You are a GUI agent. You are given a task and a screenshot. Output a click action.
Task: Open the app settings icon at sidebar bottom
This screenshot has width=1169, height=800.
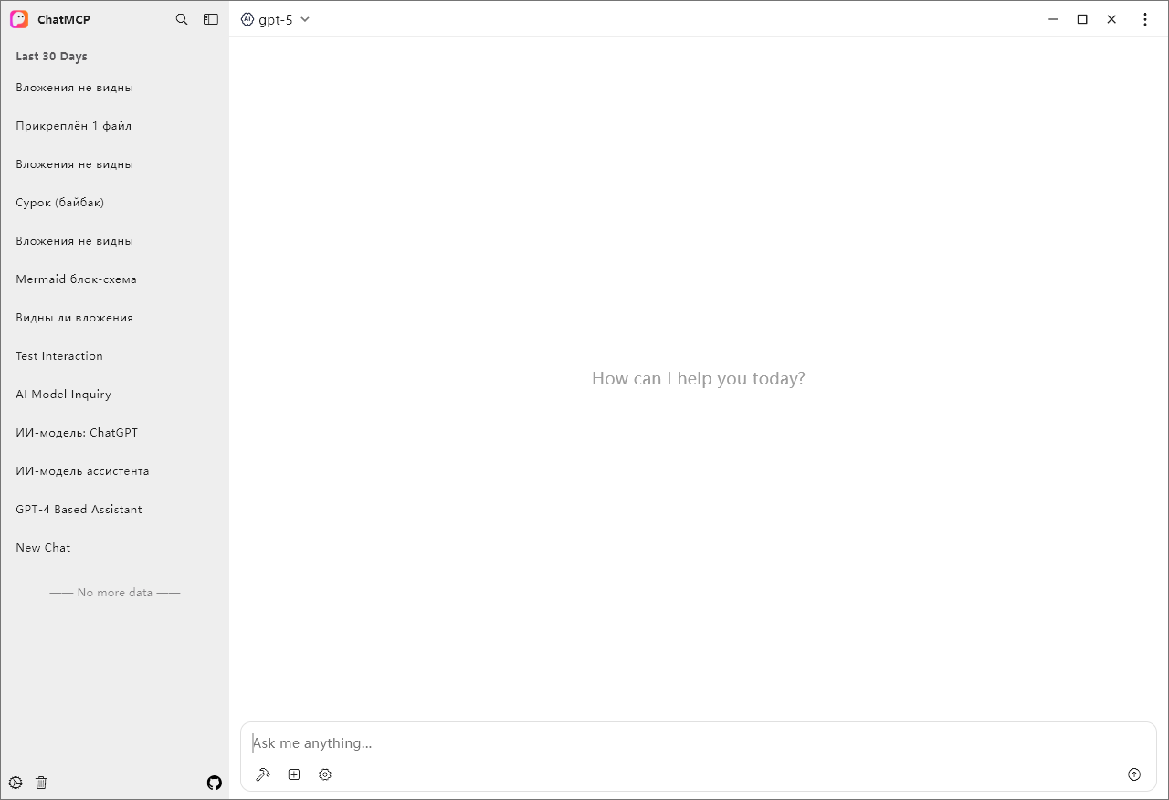(16, 783)
